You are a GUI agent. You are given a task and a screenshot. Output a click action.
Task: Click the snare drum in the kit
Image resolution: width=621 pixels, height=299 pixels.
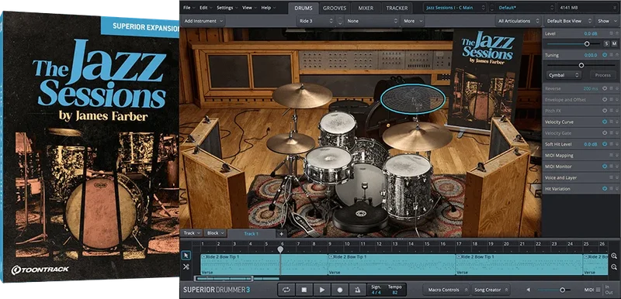pyautogui.click(x=328, y=164)
